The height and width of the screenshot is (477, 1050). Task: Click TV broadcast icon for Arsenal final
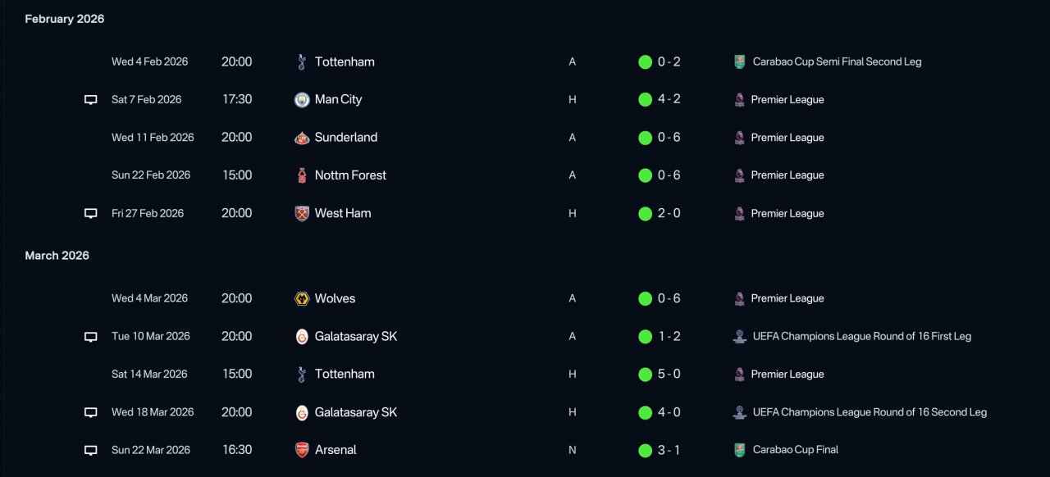91,450
